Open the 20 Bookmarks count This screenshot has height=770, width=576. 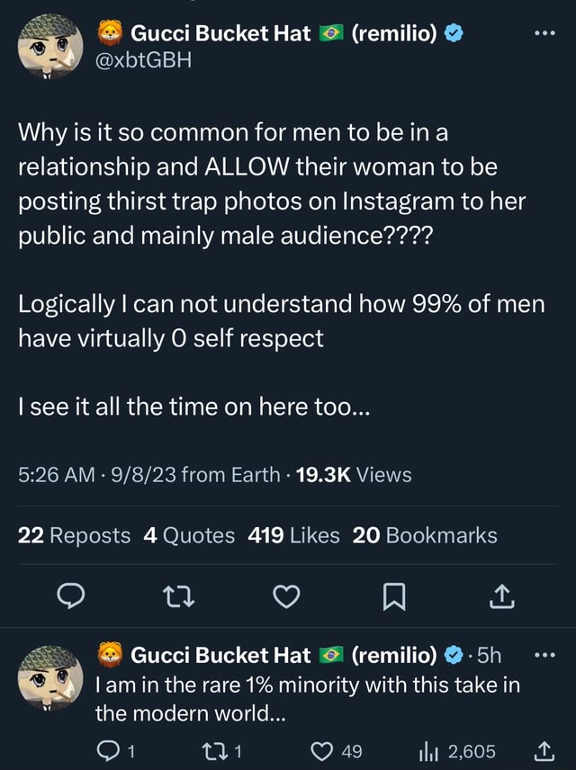[425, 535]
